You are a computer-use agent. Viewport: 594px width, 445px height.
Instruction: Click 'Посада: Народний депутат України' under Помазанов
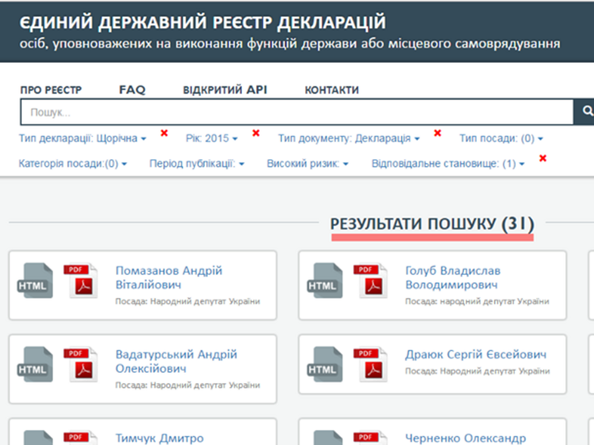(x=187, y=301)
